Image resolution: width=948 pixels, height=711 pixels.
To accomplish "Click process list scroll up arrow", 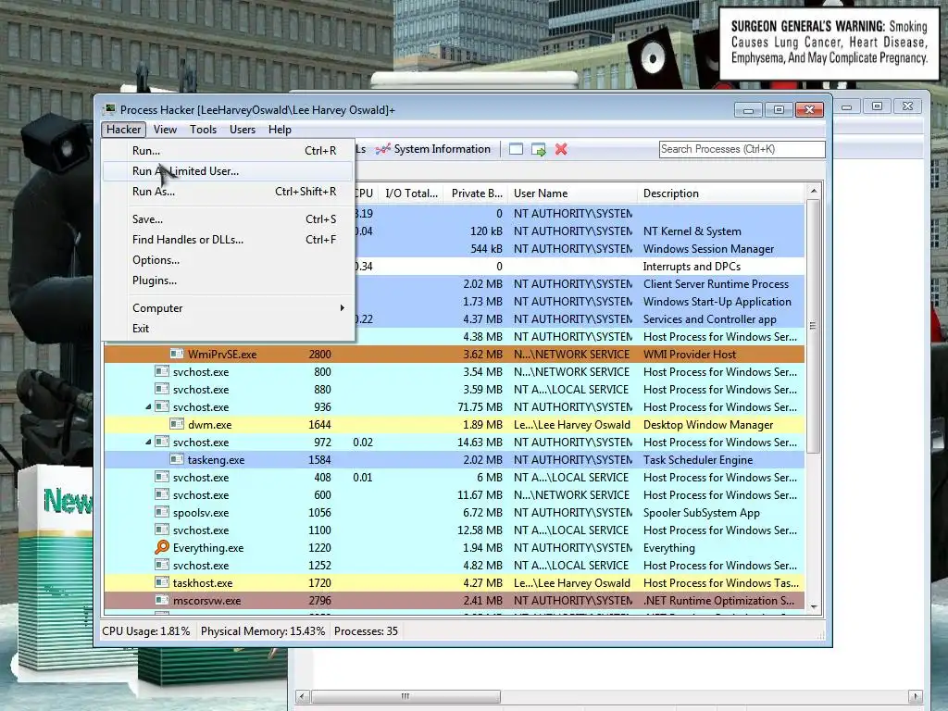I will pyautogui.click(x=813, y=191).
